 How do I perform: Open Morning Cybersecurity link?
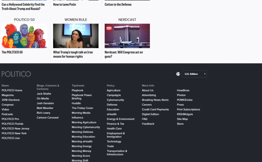pyautogui.click(x=86, y=127)
